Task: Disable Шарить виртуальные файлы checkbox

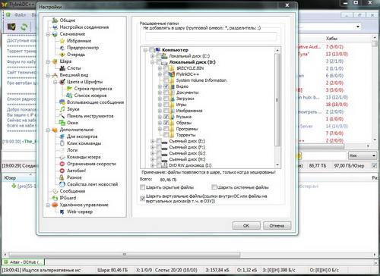Action: [142, 199]
